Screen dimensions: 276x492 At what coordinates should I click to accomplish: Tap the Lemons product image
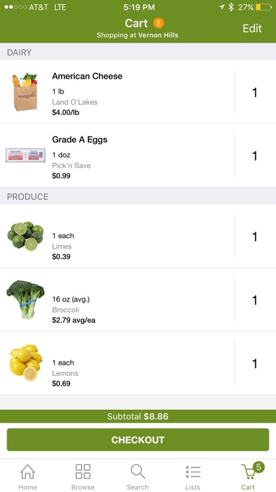click(x=26, y=363)
